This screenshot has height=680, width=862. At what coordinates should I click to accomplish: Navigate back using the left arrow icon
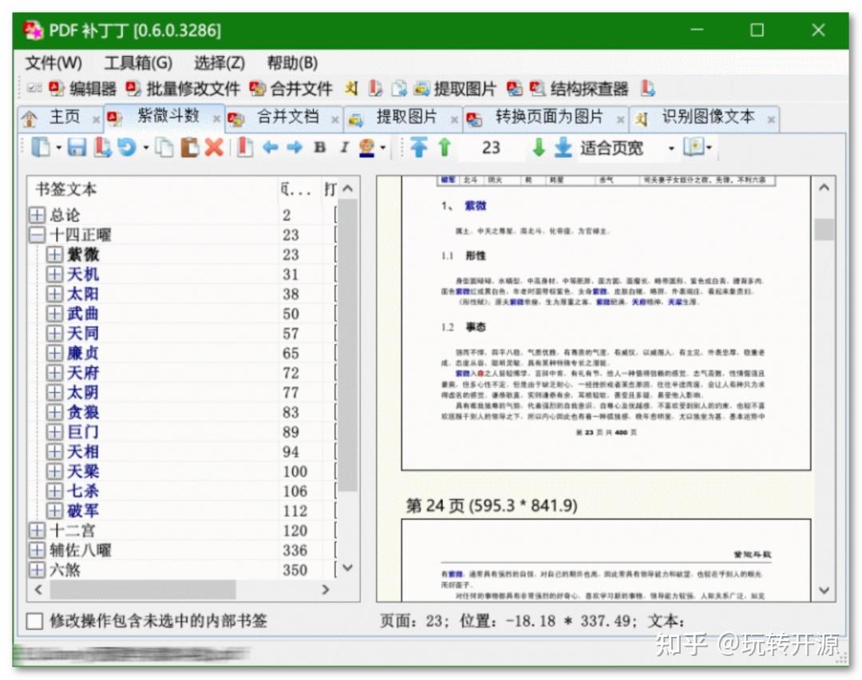coord(270,148)
